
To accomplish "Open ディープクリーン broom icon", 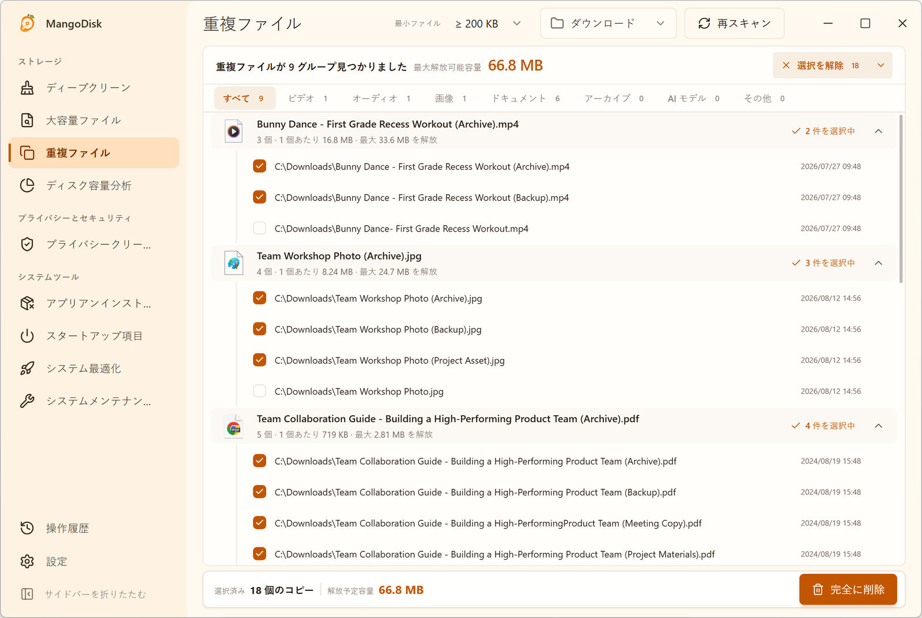I will pos(27,88).
